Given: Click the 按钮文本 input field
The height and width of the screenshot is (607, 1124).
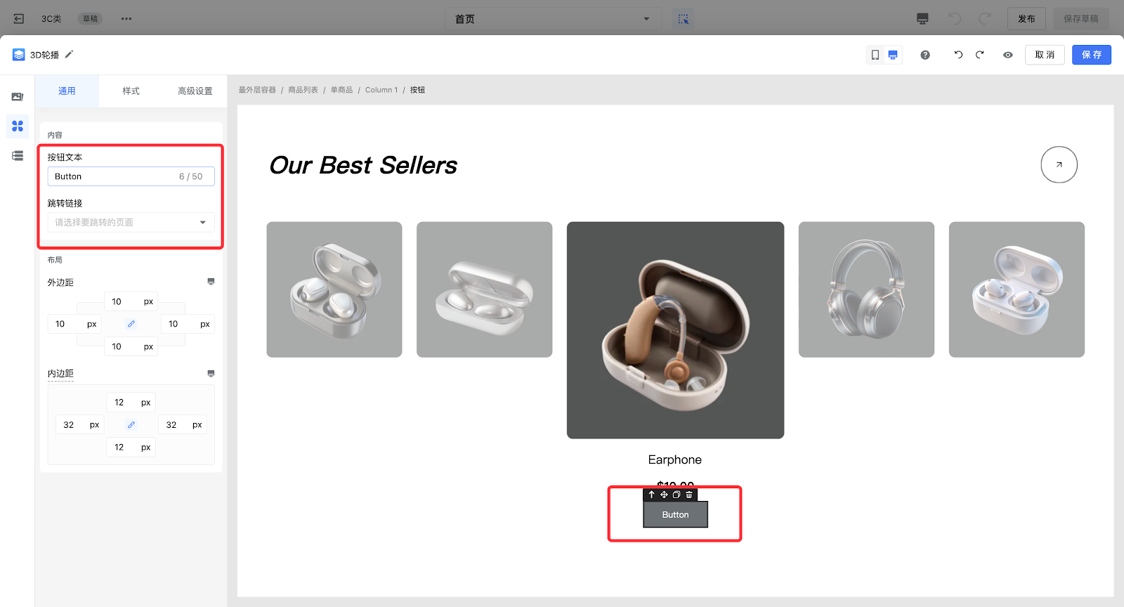Looking at the screenshot, I should [131, 176].
